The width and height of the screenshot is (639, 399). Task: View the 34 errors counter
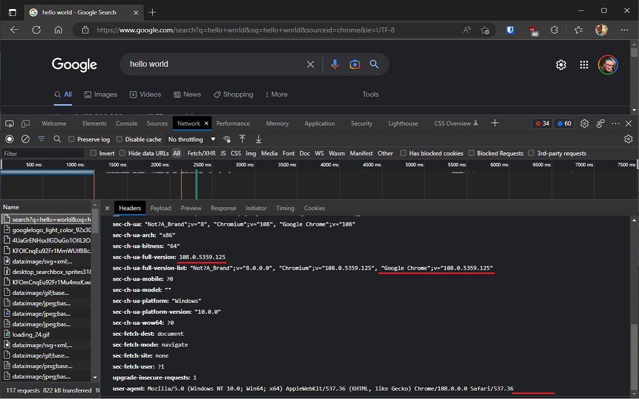542,124
